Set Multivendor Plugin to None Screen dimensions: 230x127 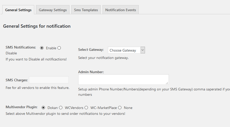pyautogui.click(x=120, y=107)
